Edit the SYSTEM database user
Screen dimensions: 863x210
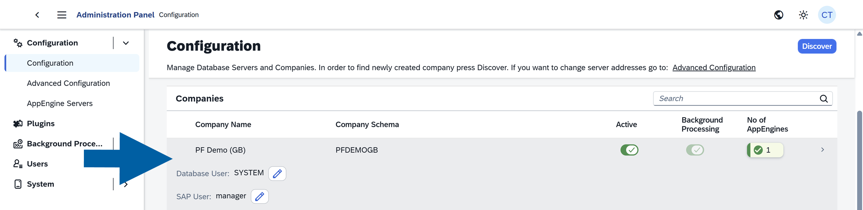tap(277, 173)
